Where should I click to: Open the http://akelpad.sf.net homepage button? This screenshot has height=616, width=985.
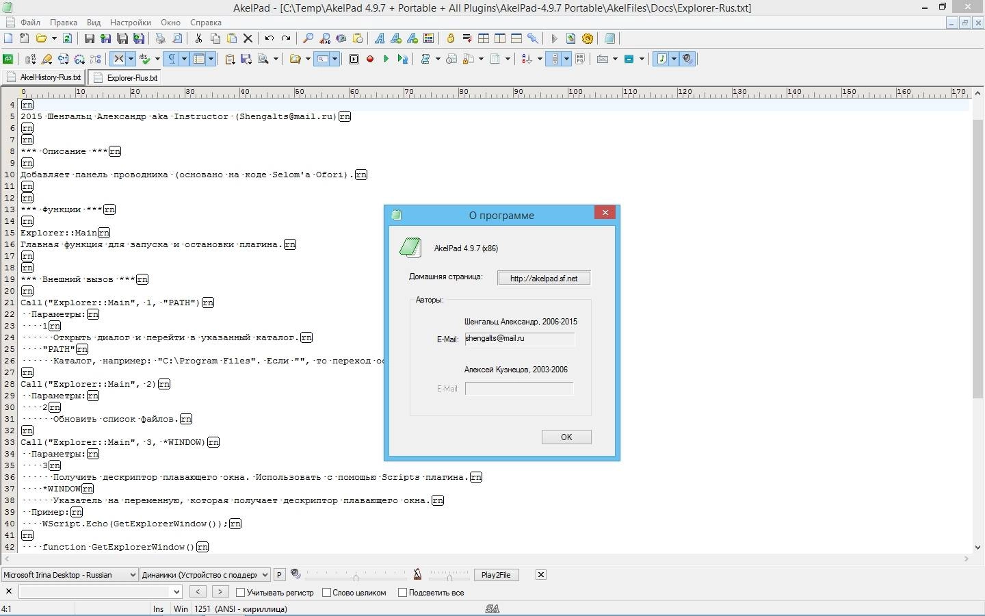[544, 278]
